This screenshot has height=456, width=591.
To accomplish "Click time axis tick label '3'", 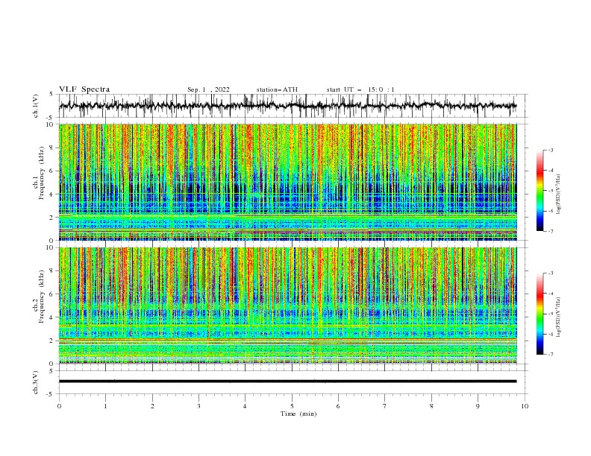I will click(198, 406).
